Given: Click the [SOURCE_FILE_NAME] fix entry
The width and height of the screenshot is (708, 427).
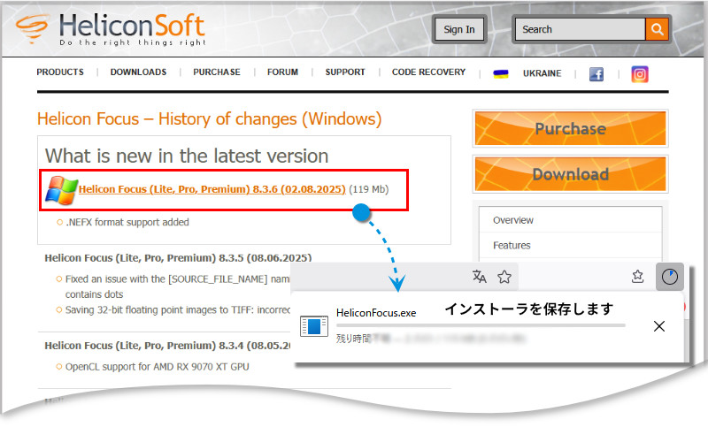Looking at the screenshot, I should [178, 286].
